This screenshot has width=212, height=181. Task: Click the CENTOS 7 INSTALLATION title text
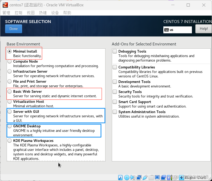187,22
